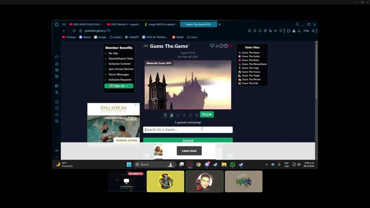Open the ChatGPT bookmark
The height and width of the screenshot is (208, 370).
pos(132,37)
